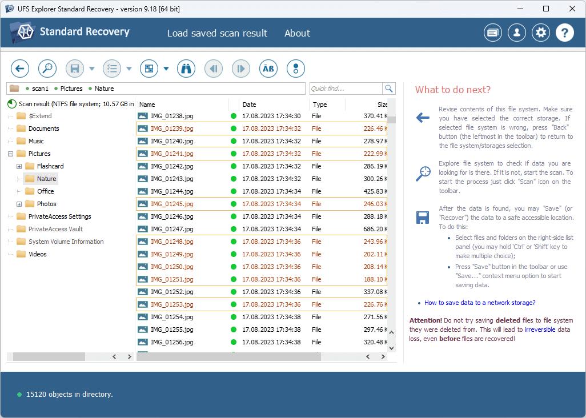Click the view mode grid toolbar icon
Screen dimensions: 586x418
coord(149,69)
